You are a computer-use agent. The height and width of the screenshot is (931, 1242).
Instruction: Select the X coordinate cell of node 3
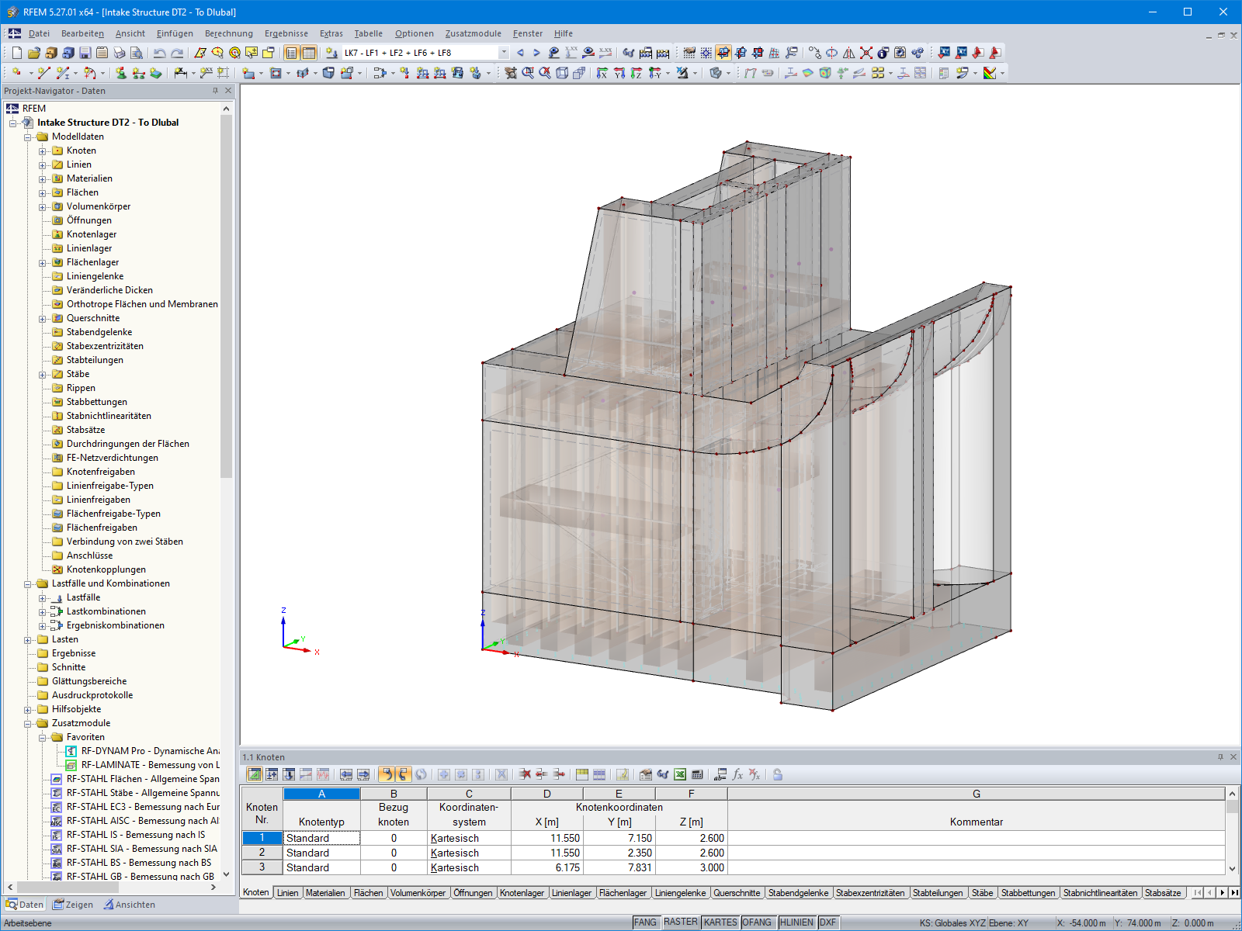click(x=547, y=867)
